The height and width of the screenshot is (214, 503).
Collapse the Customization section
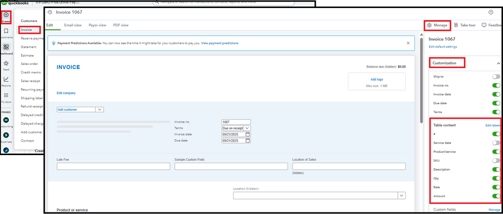[x=498, y=63]
